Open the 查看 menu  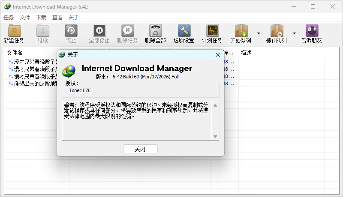57,18
